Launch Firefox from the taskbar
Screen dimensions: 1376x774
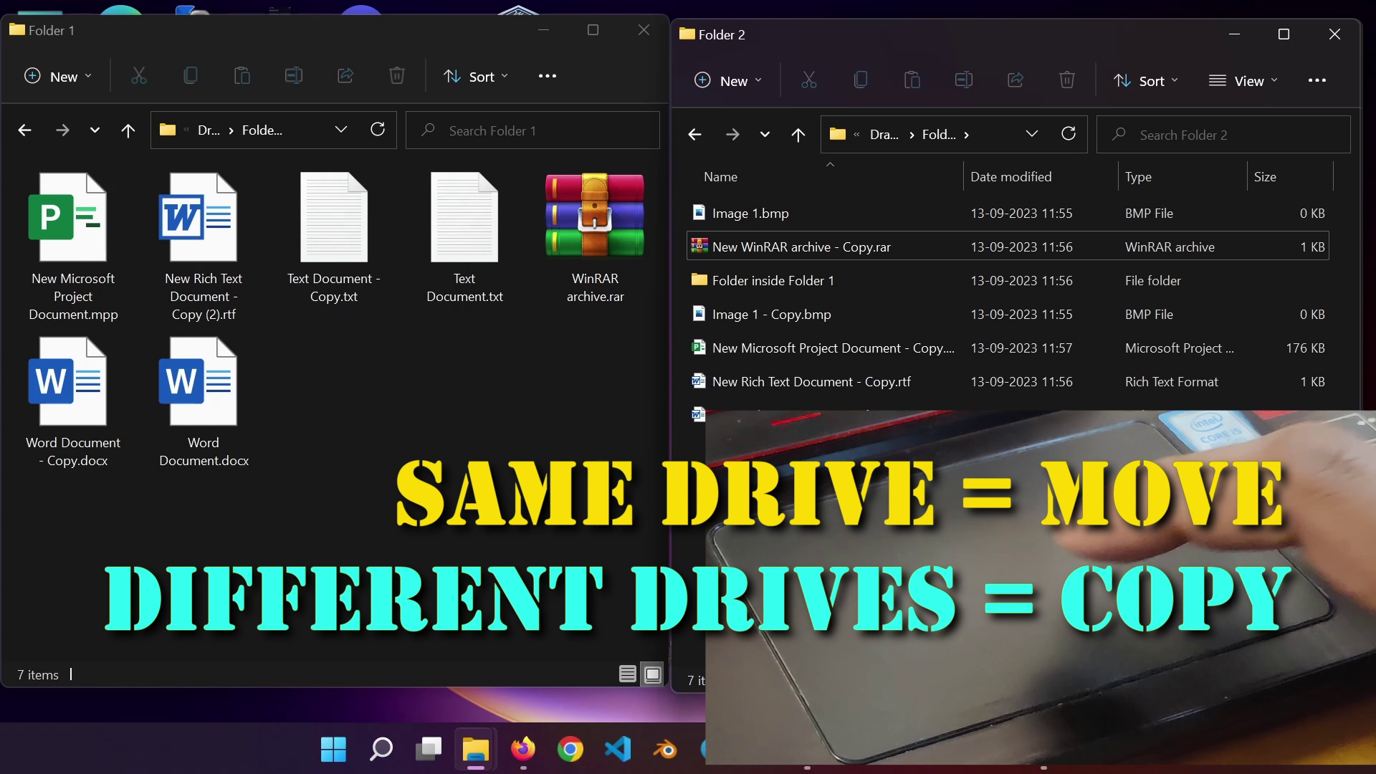pos(523,750)
